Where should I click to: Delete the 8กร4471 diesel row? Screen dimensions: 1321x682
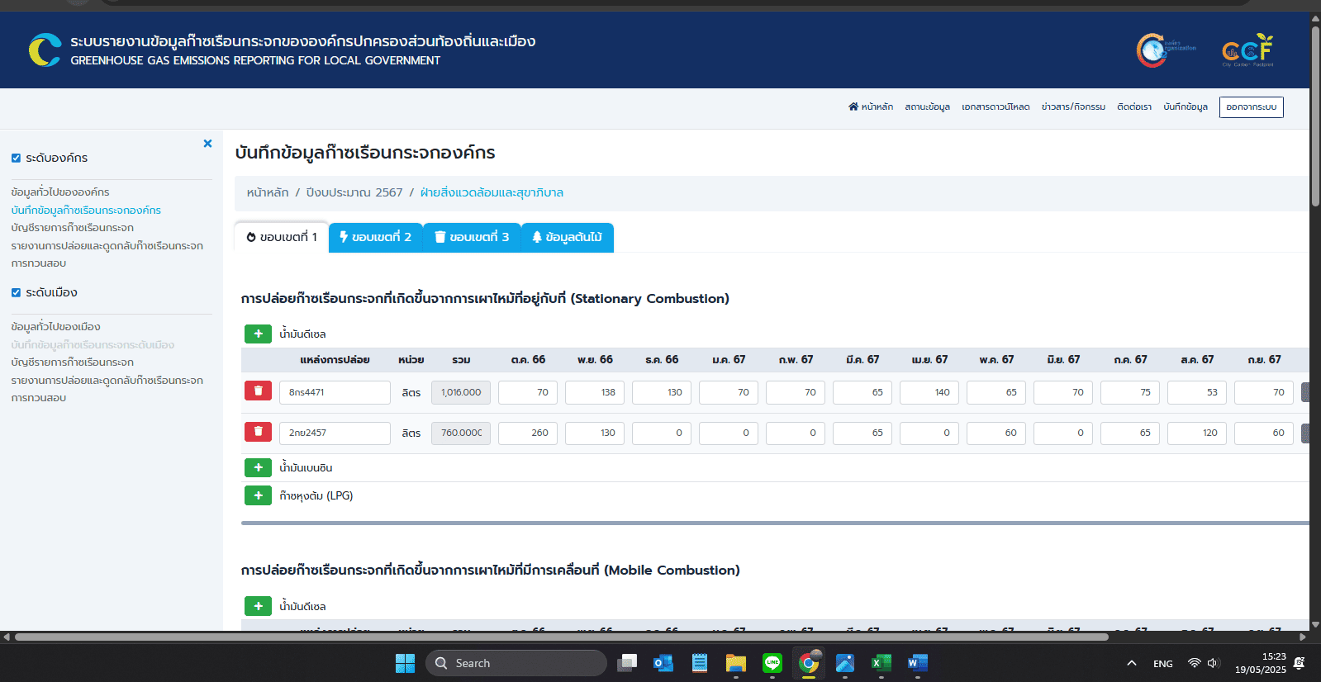(258, 391)
